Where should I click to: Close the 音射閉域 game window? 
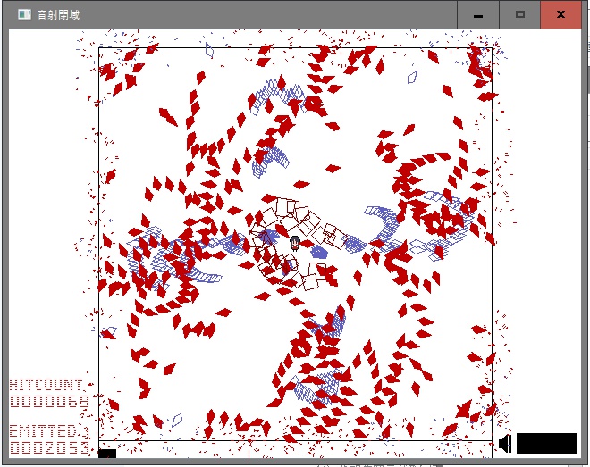click(560, 15)
